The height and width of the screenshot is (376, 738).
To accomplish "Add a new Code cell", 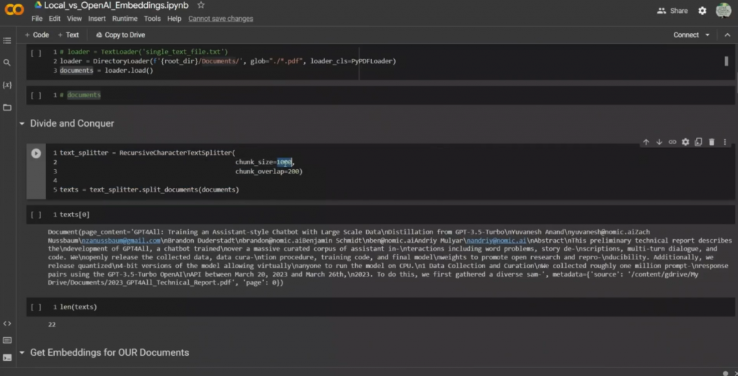I will (x=37, y=35).
